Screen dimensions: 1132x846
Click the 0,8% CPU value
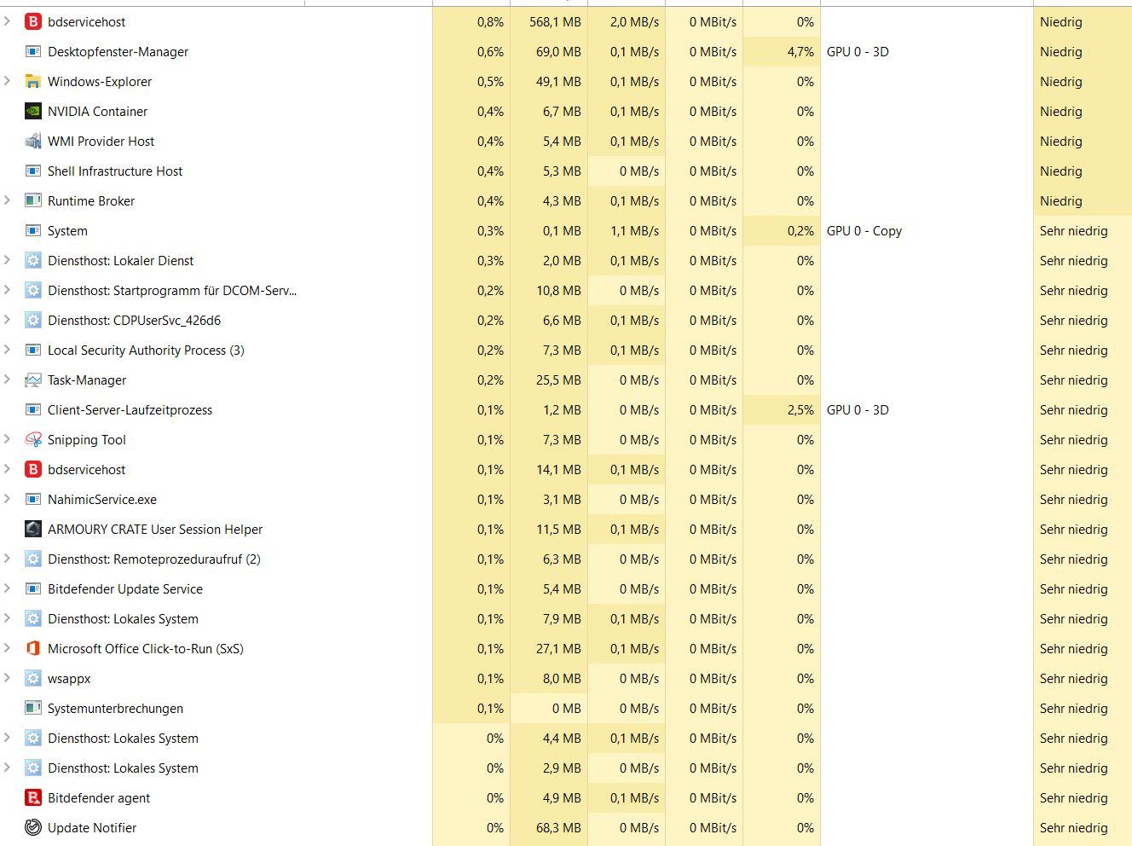click(490, 22)
